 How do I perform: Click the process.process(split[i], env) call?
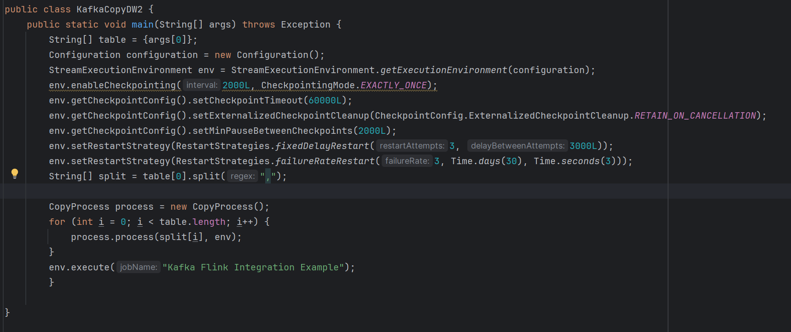pyautogui.click(x=154, y=237)
